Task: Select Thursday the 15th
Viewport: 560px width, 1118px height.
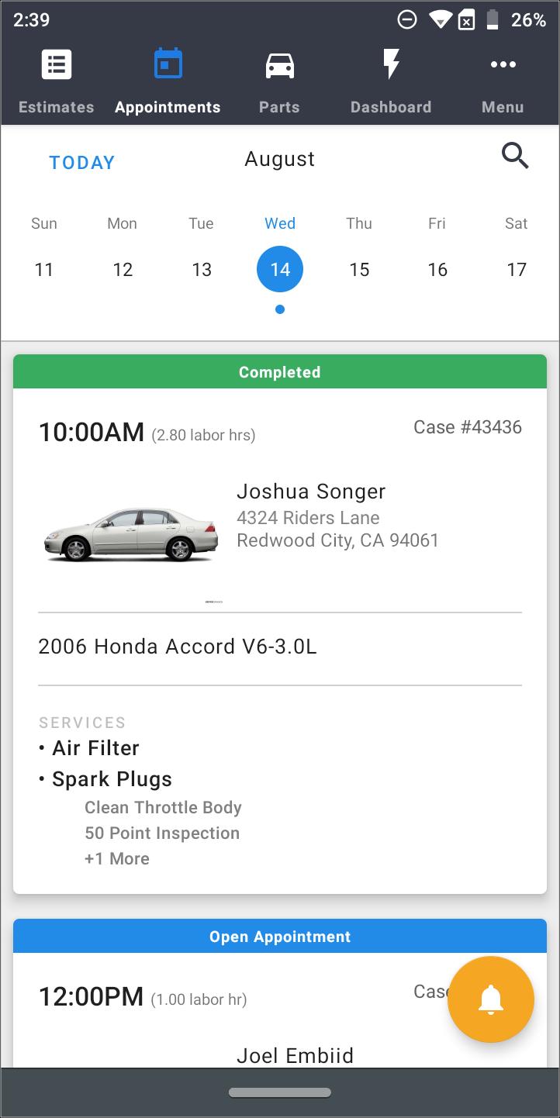Action: 358,269
